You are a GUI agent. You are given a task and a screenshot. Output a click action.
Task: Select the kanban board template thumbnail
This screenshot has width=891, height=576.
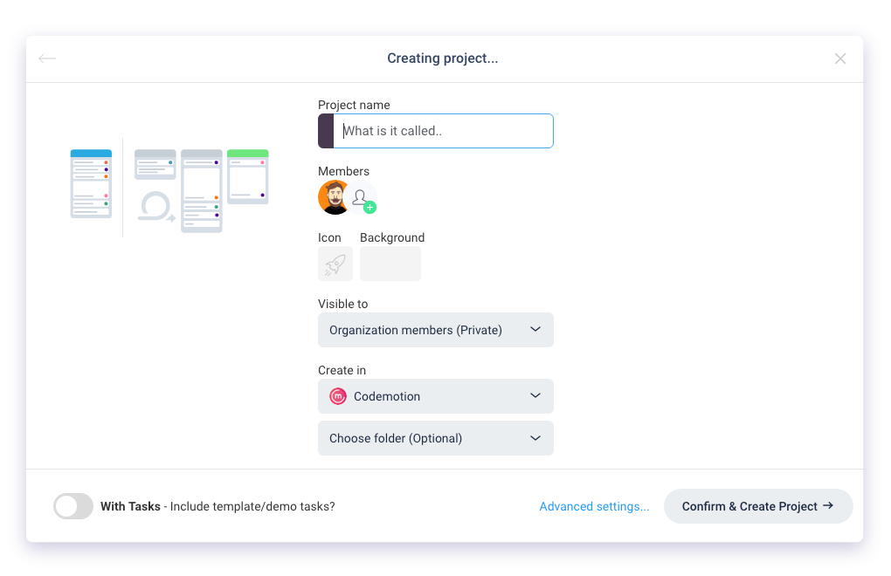pos(202,189)
